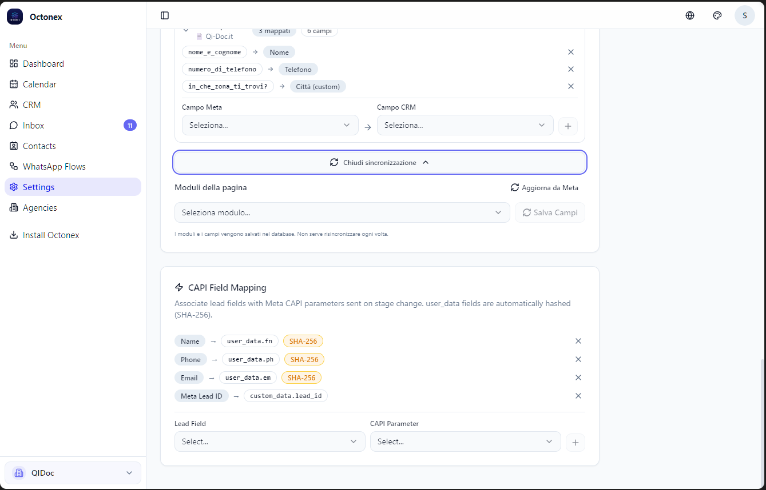Add the Campo Meta mapping with plus
This screenshot has height=490, width=766.
567,126
